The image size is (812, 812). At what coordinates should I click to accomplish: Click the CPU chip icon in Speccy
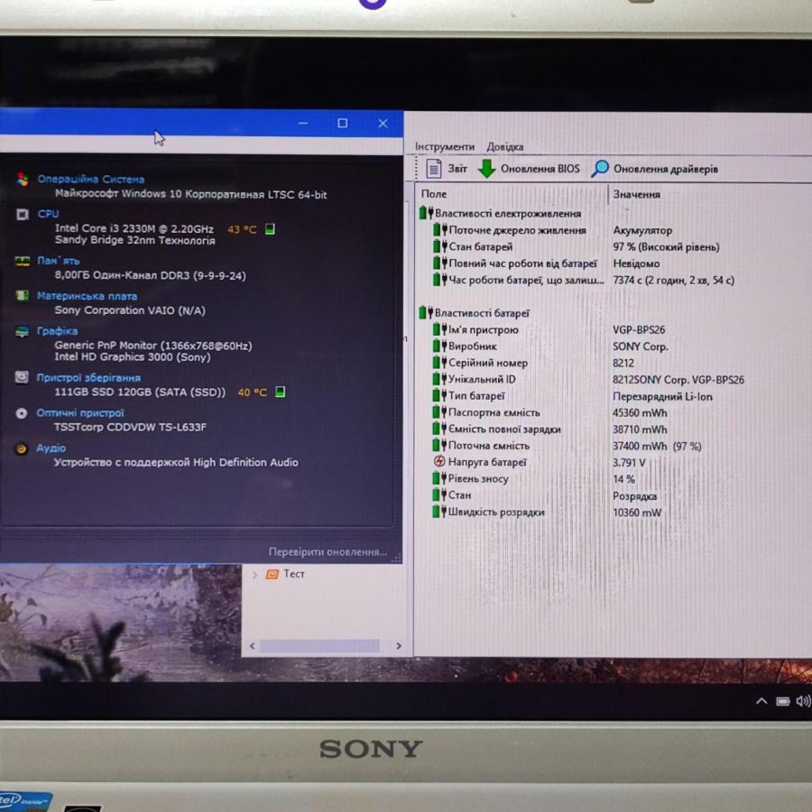(x=23, y=214)
